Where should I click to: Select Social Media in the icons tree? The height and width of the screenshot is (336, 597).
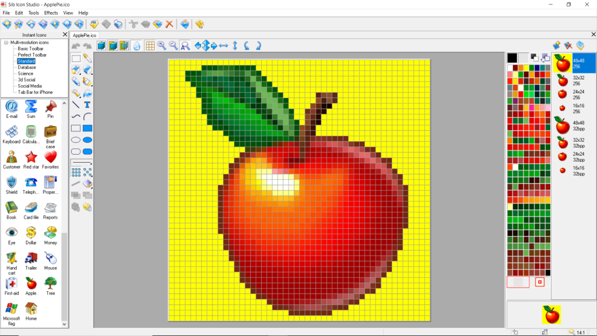[x=30, y=86]
